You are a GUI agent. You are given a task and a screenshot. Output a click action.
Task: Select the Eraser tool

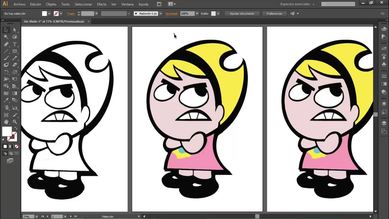pos(15,64)
